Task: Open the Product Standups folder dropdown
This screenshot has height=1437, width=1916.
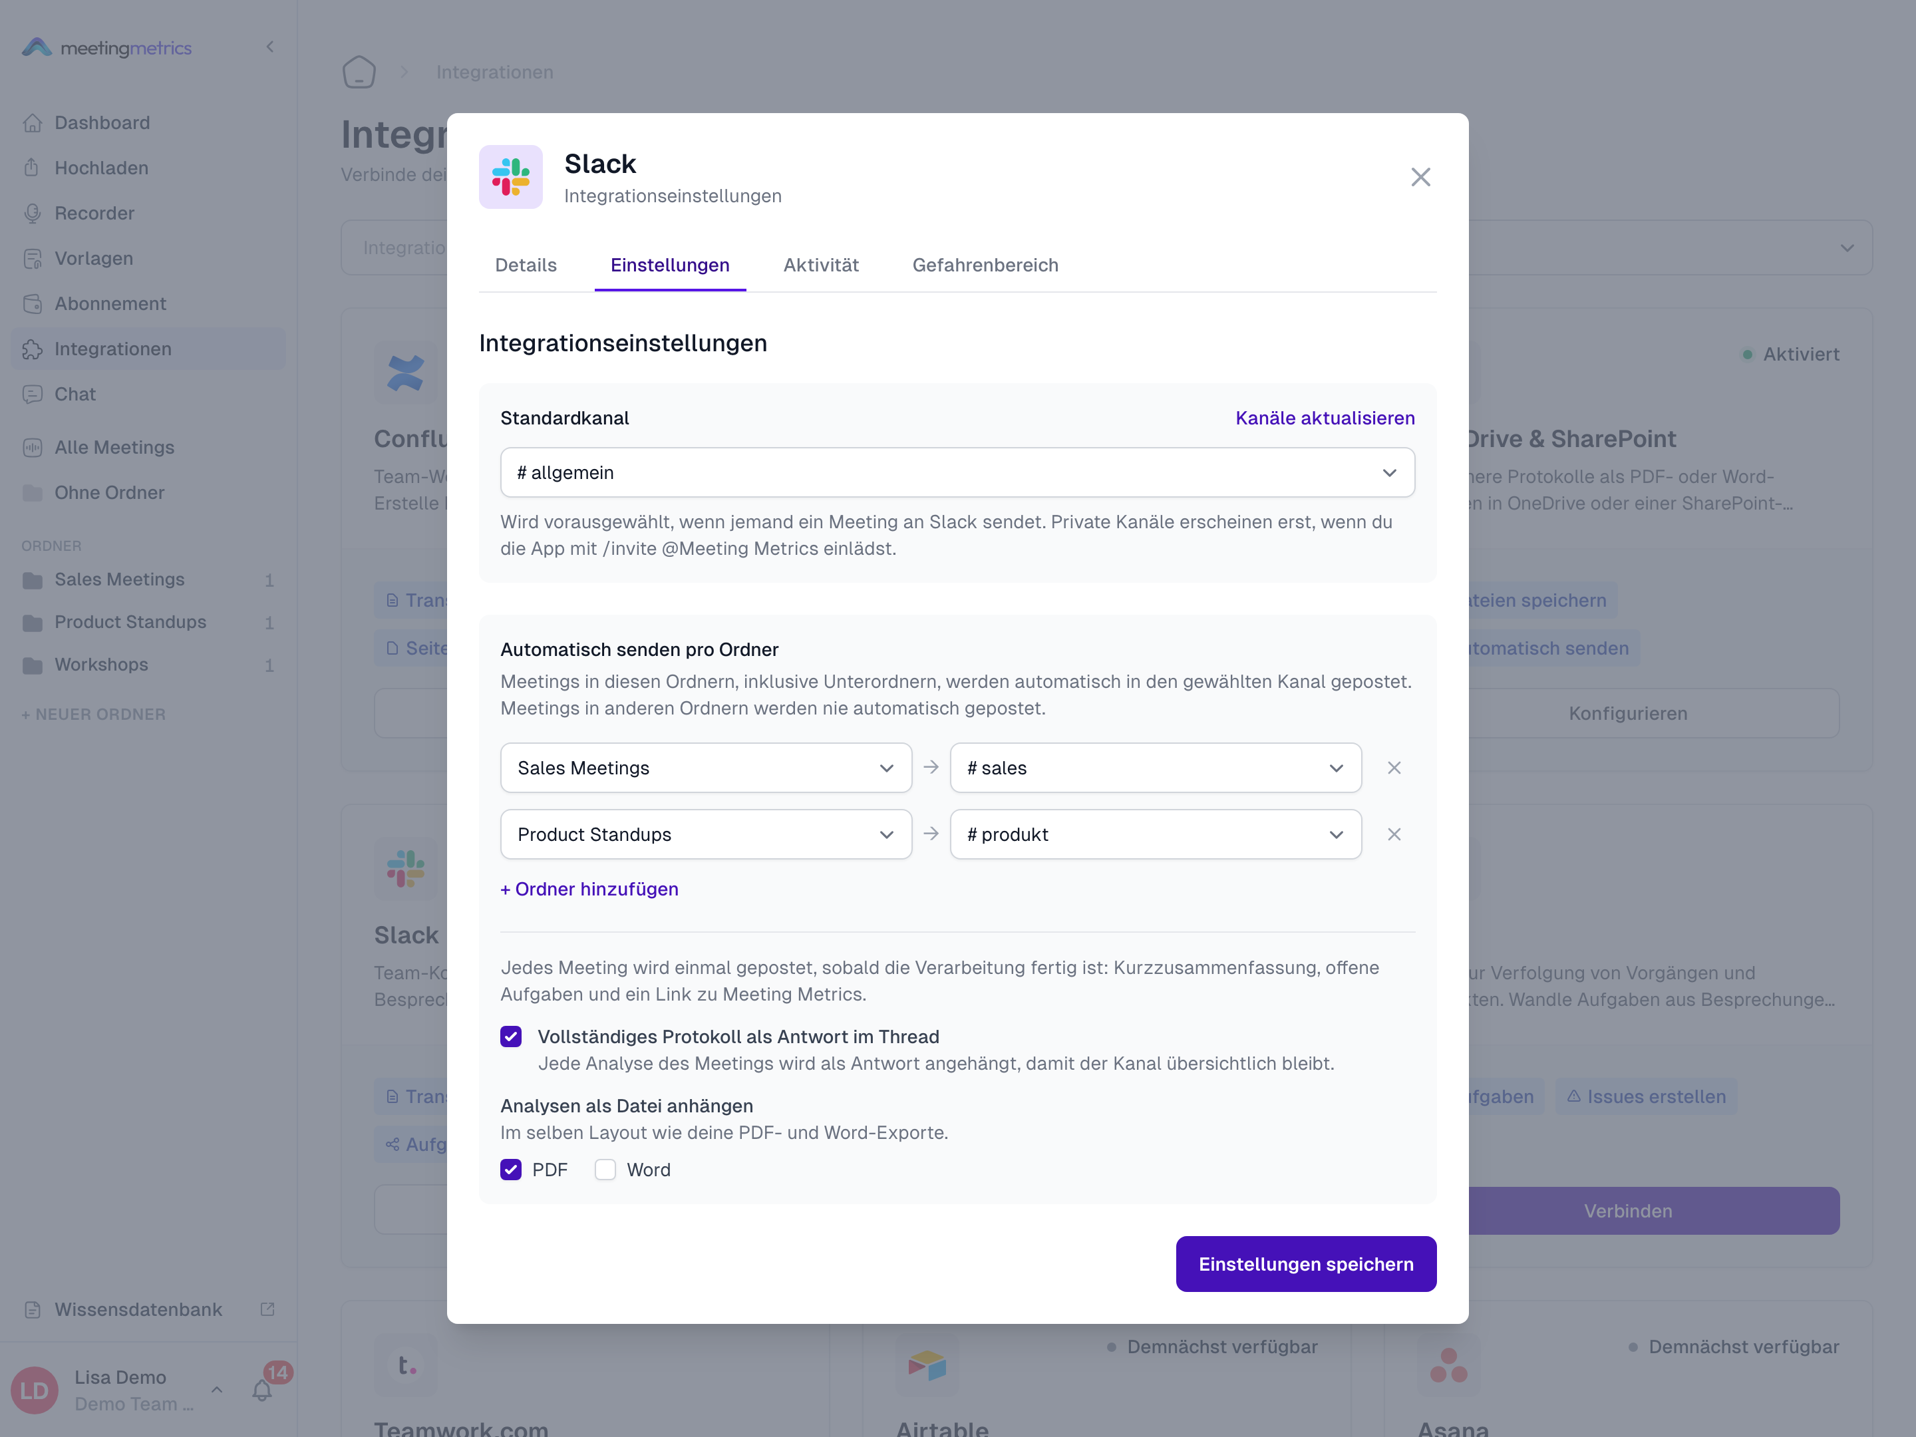Action: (x=706, y=834)
